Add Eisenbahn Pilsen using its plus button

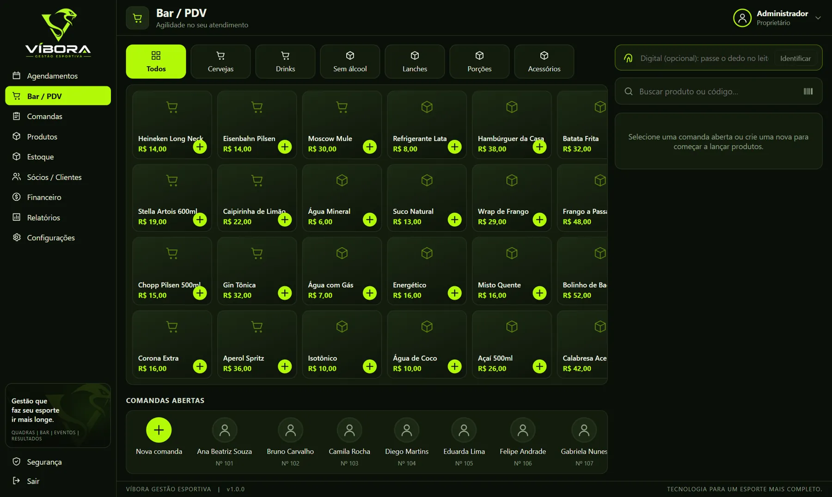(285, 147)
